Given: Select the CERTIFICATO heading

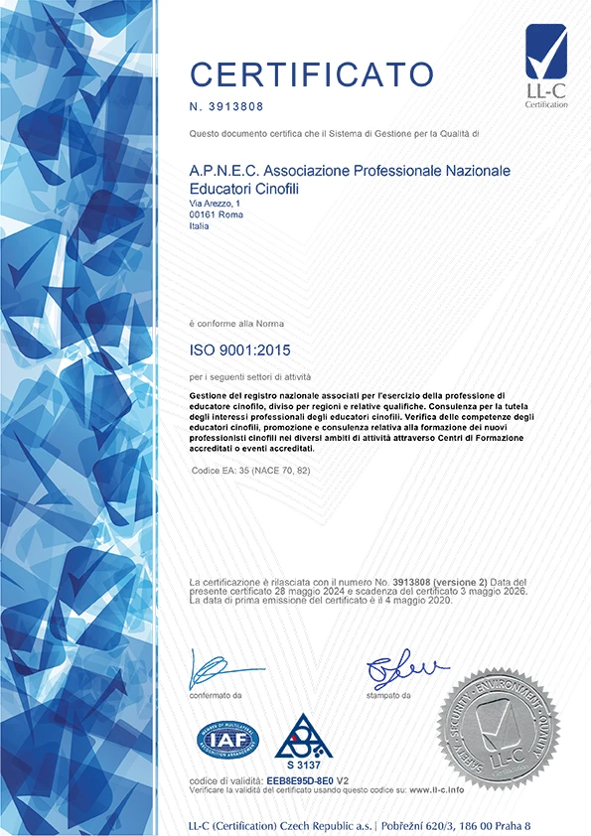Looking at the screenshot, I should coord(312,74).
